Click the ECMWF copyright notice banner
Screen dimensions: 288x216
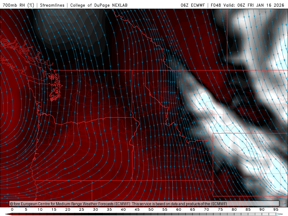click(144, 204)
